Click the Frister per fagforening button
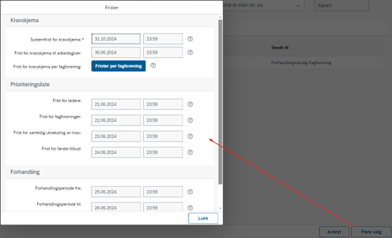This screenshot has width=392, height=238. point(119,66)
